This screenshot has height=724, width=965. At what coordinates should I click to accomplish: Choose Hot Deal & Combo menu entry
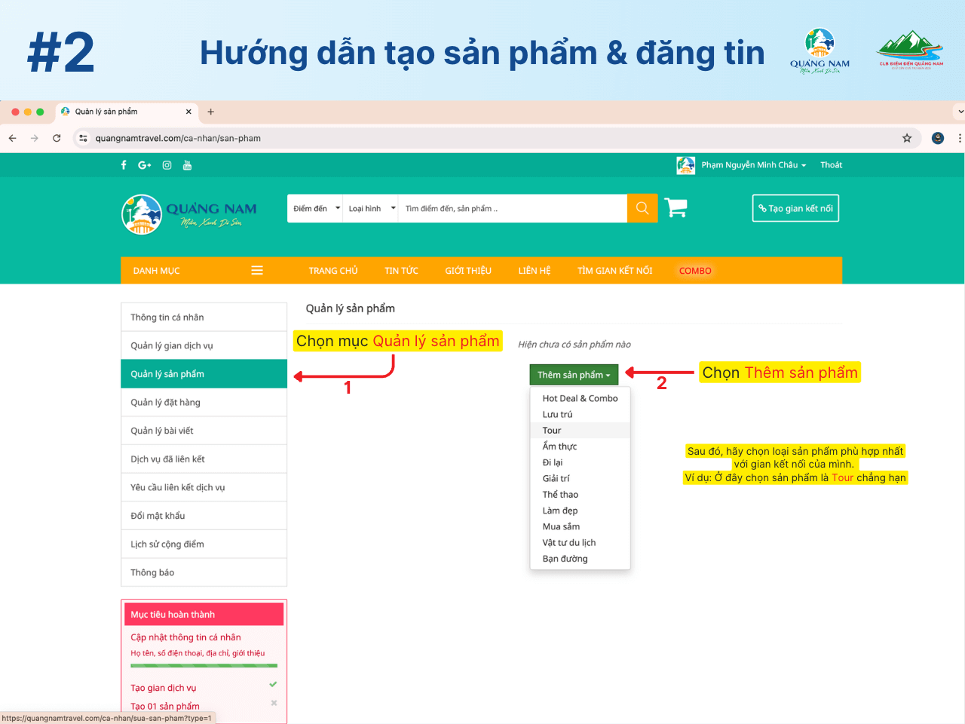[580, 398]
